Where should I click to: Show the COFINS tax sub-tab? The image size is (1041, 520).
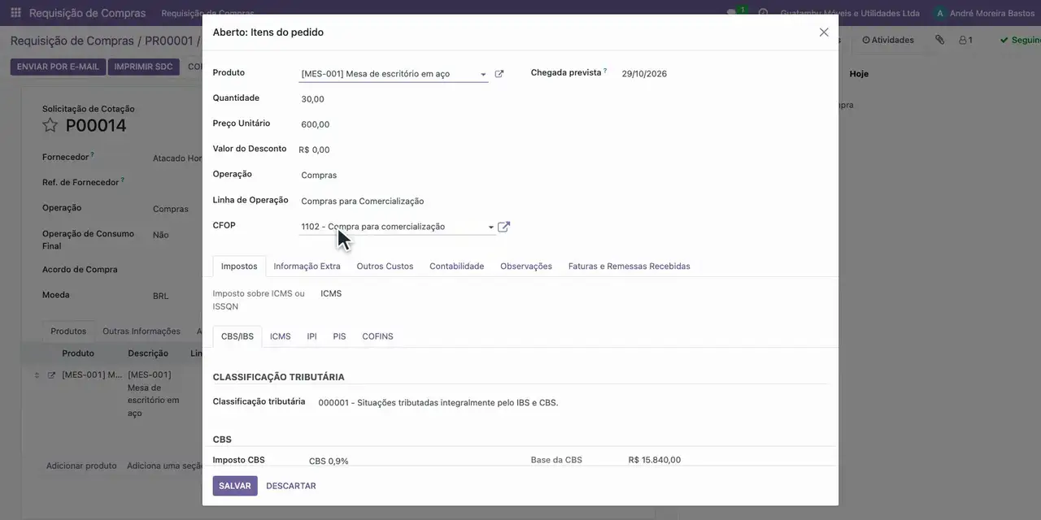tap(377, 336)
